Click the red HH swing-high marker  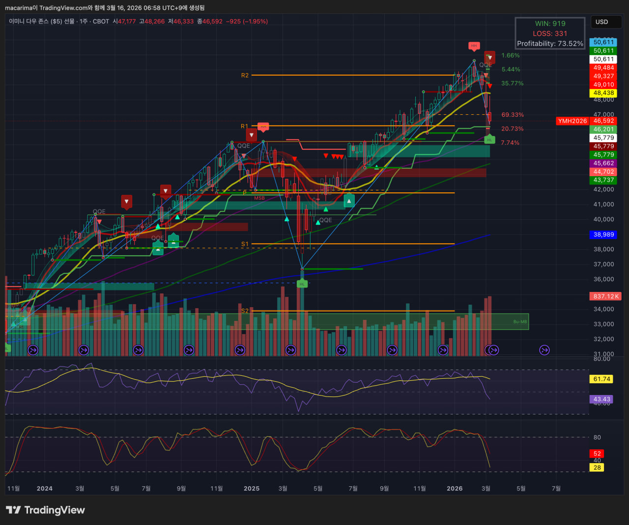point(474,46)
